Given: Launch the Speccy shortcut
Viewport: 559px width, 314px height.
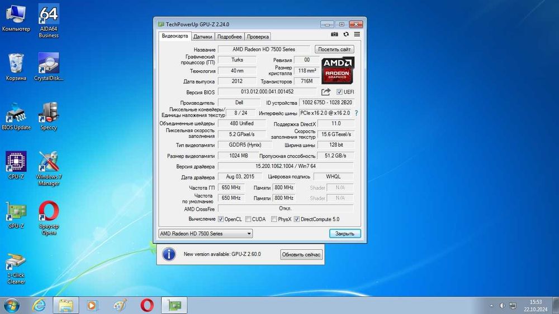Looking at the screenshot, I should point(49,116).
